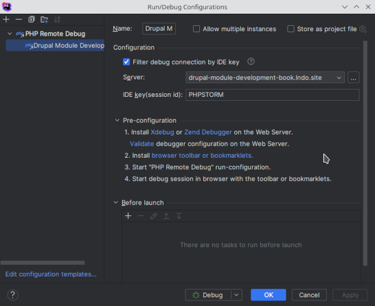This screenshot has width=375, height=306.
Task: Open the IDE key filter help icon
Action: [x=251, y=61]
